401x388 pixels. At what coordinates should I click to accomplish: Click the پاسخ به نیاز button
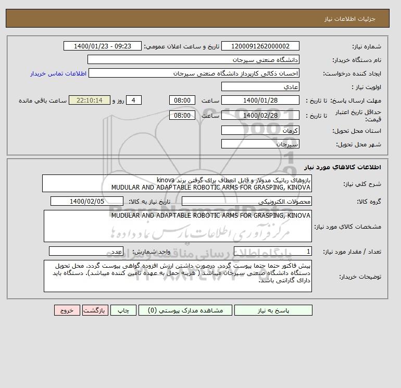273,310
